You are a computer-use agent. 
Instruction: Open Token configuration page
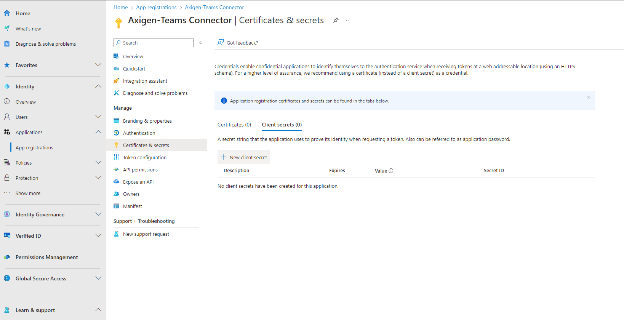[144, 157]
